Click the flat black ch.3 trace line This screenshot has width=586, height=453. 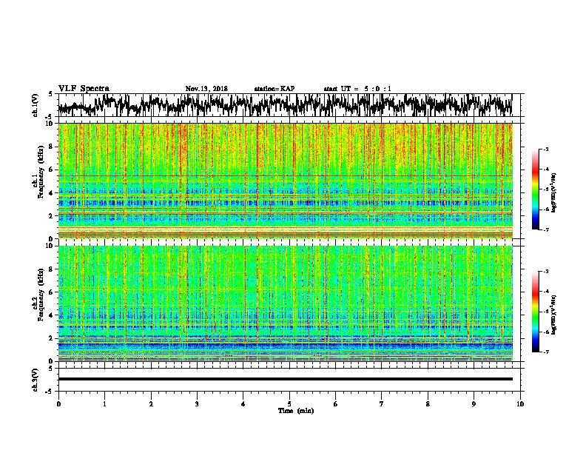pos(285,379)
